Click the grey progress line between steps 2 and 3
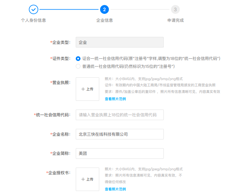243x194 pixels. [140, 10]
